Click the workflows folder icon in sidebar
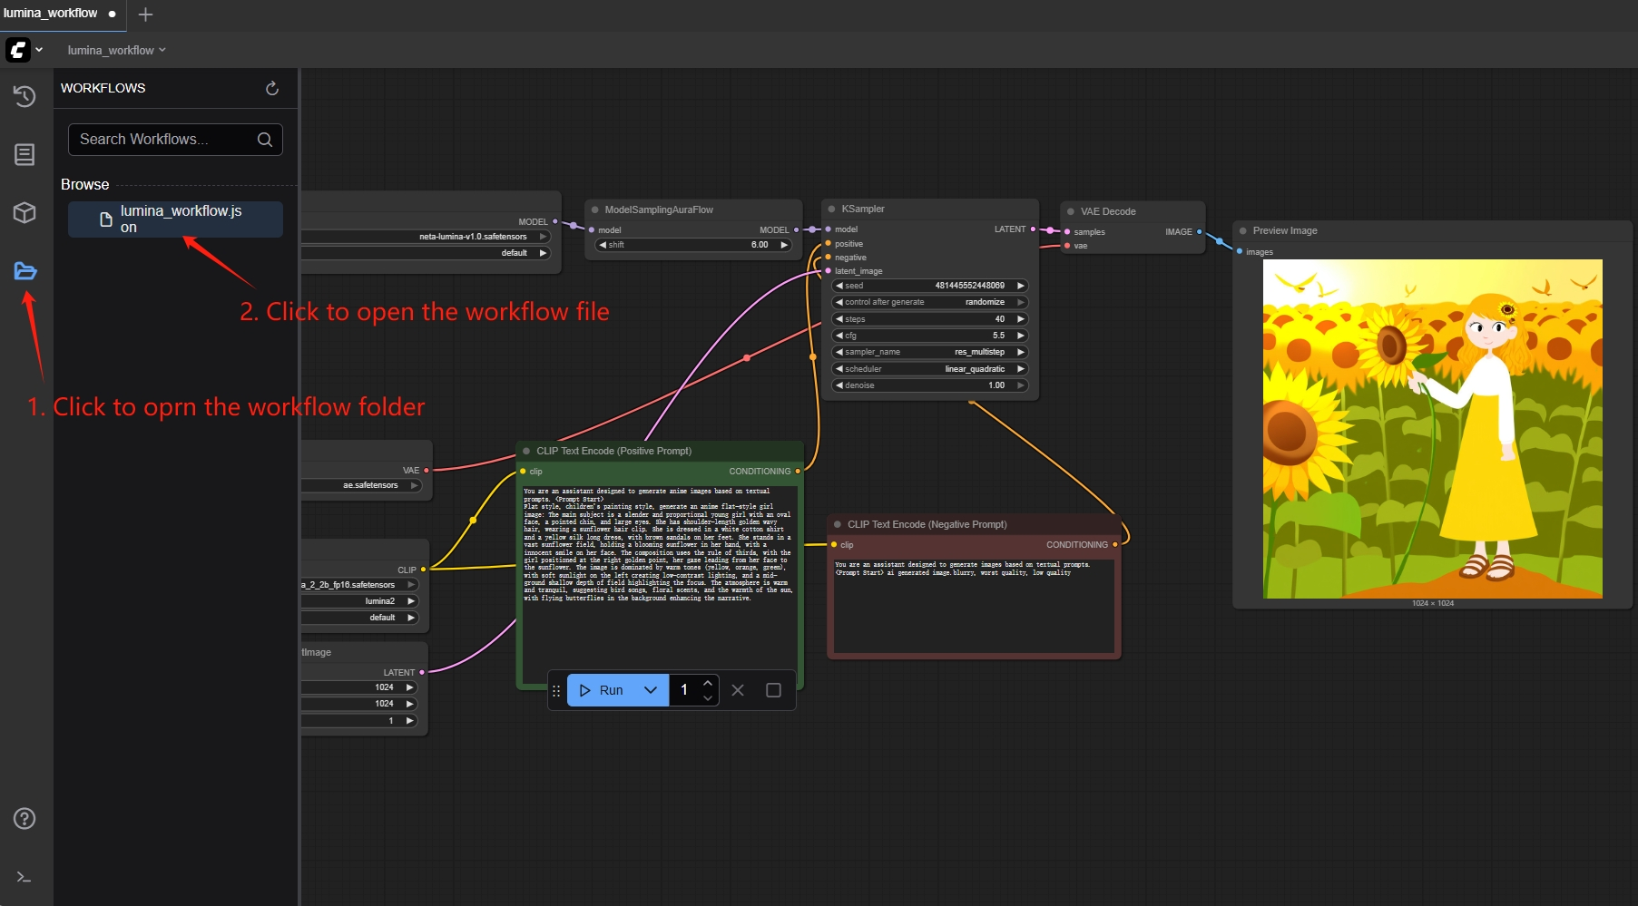The image size is (1638, 906). click(25, 271)
